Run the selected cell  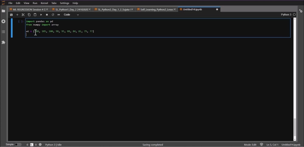click(x=41, y=15)
